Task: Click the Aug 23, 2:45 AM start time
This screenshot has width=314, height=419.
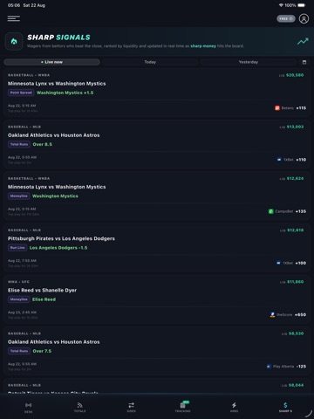Action: (x=22, y=313)
